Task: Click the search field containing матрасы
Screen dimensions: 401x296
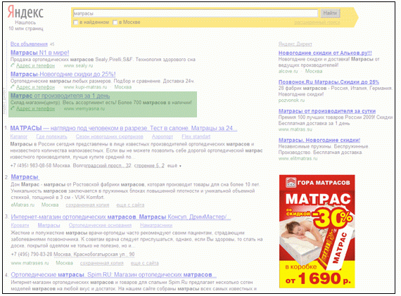Action: [x=196, y=13]
